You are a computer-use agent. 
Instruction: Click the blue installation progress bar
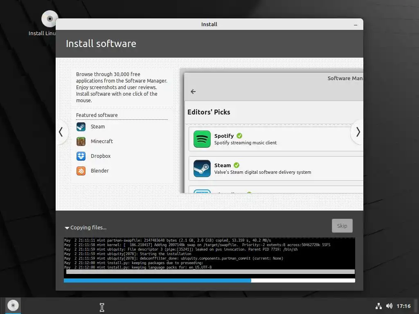click(209, 280)
